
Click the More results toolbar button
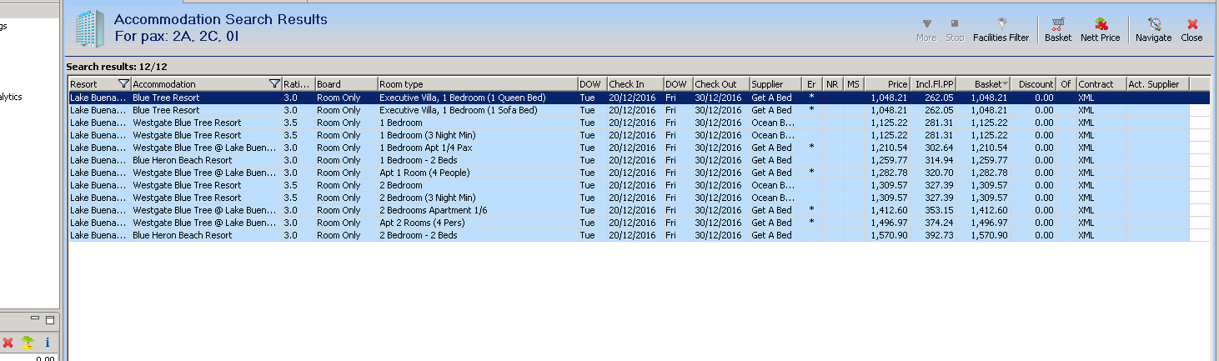tap(926, 30)
